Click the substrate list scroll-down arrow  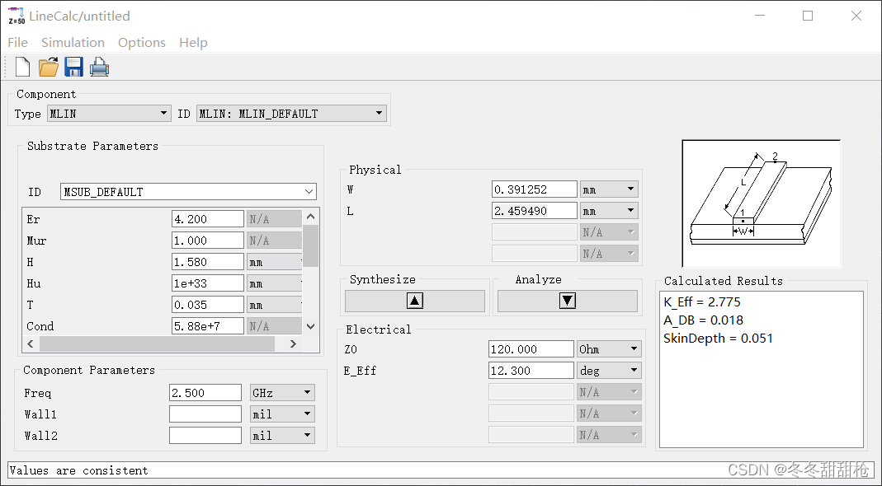[x=310, y=326]
